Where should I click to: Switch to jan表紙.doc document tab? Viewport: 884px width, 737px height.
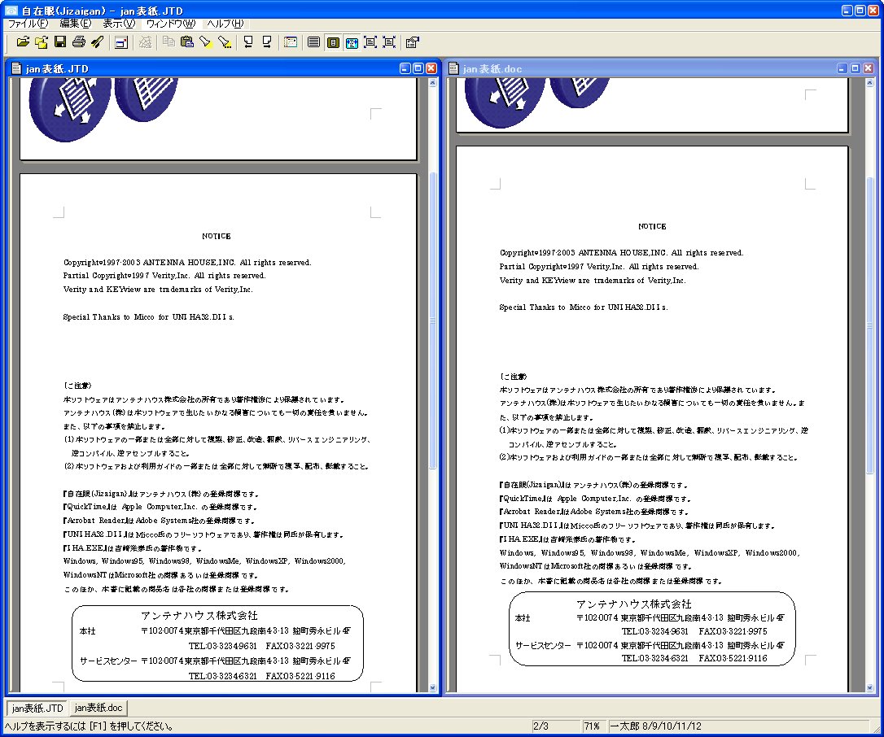point(98,708)
